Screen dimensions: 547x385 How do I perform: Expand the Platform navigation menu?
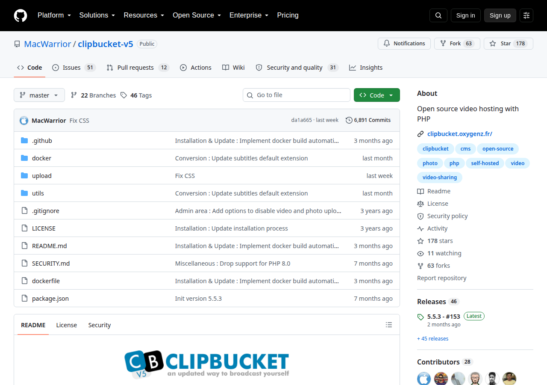point(54,15)
